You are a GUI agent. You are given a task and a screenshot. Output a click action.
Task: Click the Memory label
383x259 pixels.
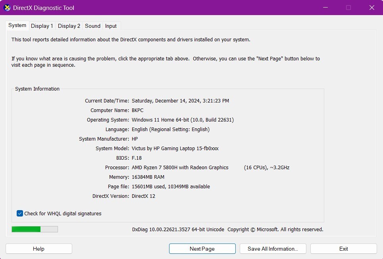pyautogui.click(x=119, y=177)
